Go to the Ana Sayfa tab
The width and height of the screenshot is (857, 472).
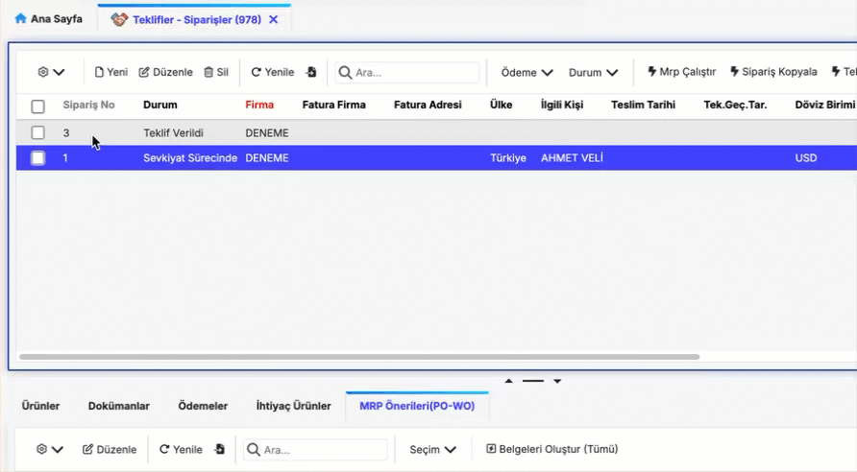[48, 19]
